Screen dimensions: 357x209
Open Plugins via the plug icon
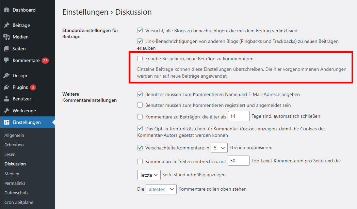pyautogui.click(x=6, y=87)
